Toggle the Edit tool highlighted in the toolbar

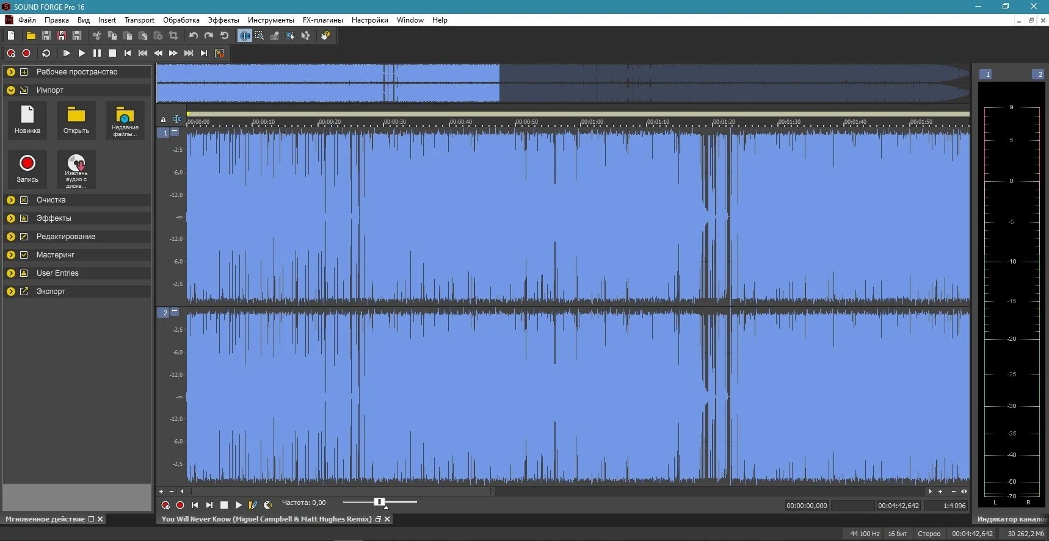coord(244,35)
